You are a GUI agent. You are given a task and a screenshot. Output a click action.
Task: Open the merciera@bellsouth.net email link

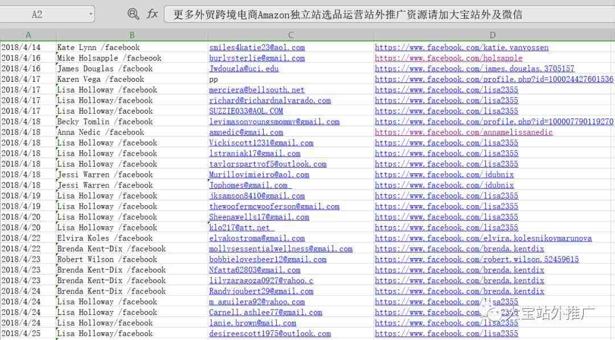click(257, 90)
